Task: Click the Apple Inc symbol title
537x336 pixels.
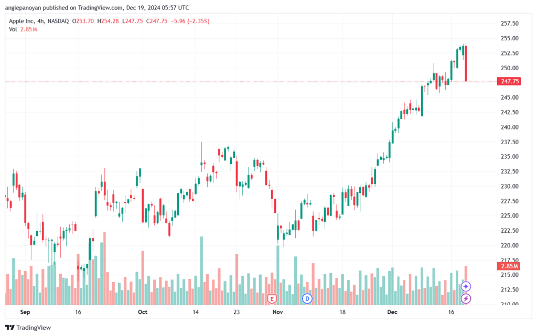Action: click(x=21, y=21)
